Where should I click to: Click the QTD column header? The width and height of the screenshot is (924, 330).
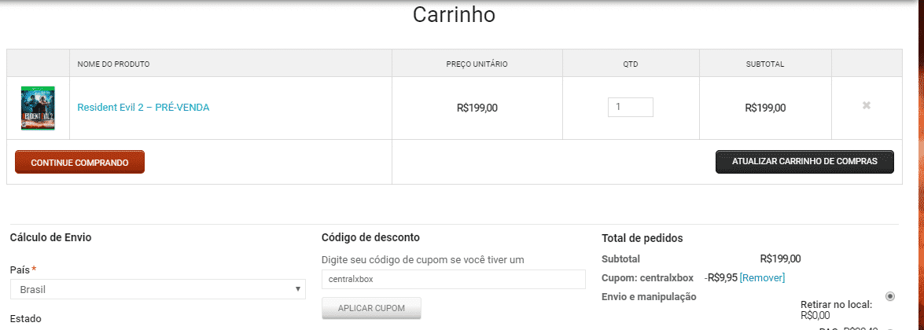tap(631, 64)
